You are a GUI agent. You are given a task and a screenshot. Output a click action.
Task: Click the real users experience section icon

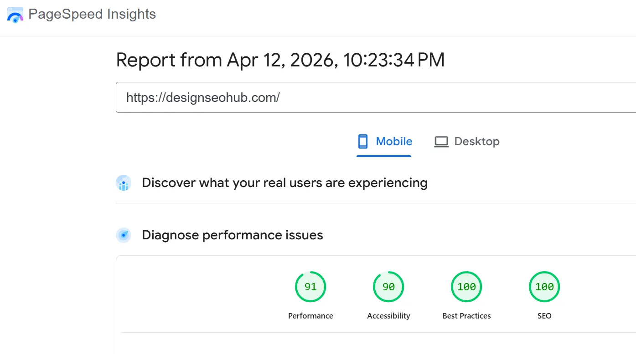click(124, 183)
